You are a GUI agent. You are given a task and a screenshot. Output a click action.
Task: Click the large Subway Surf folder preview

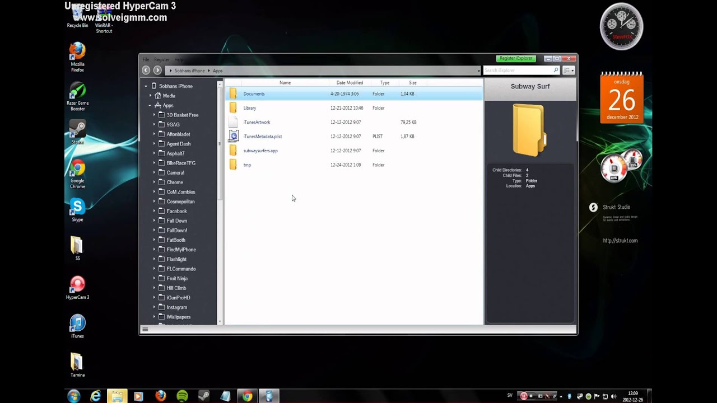point(528,130)
